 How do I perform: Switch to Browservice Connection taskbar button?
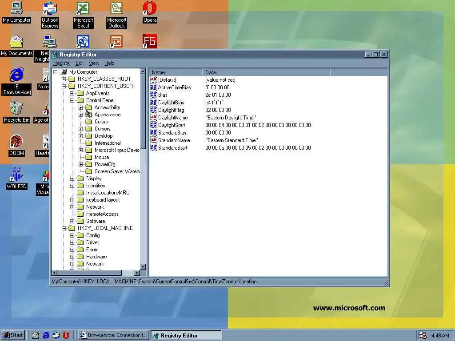tap(113, 336)
